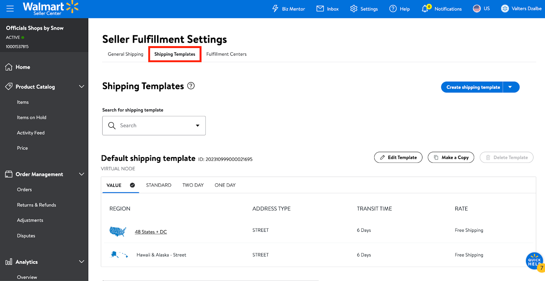Click the TRANSIT TIME column header
The width and height of the screenshot is (545, 281).
374,209
